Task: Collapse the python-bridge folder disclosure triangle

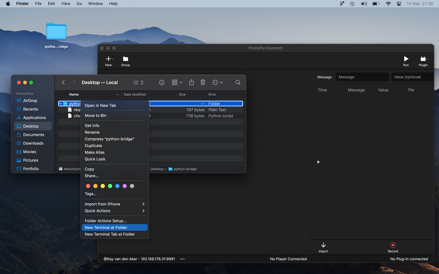Action: click(x=60, y=104)
